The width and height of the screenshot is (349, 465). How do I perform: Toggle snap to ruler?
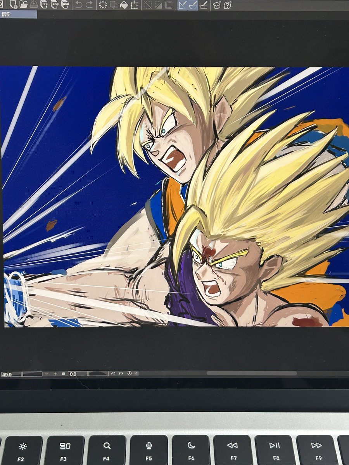(x=183, y=5)
